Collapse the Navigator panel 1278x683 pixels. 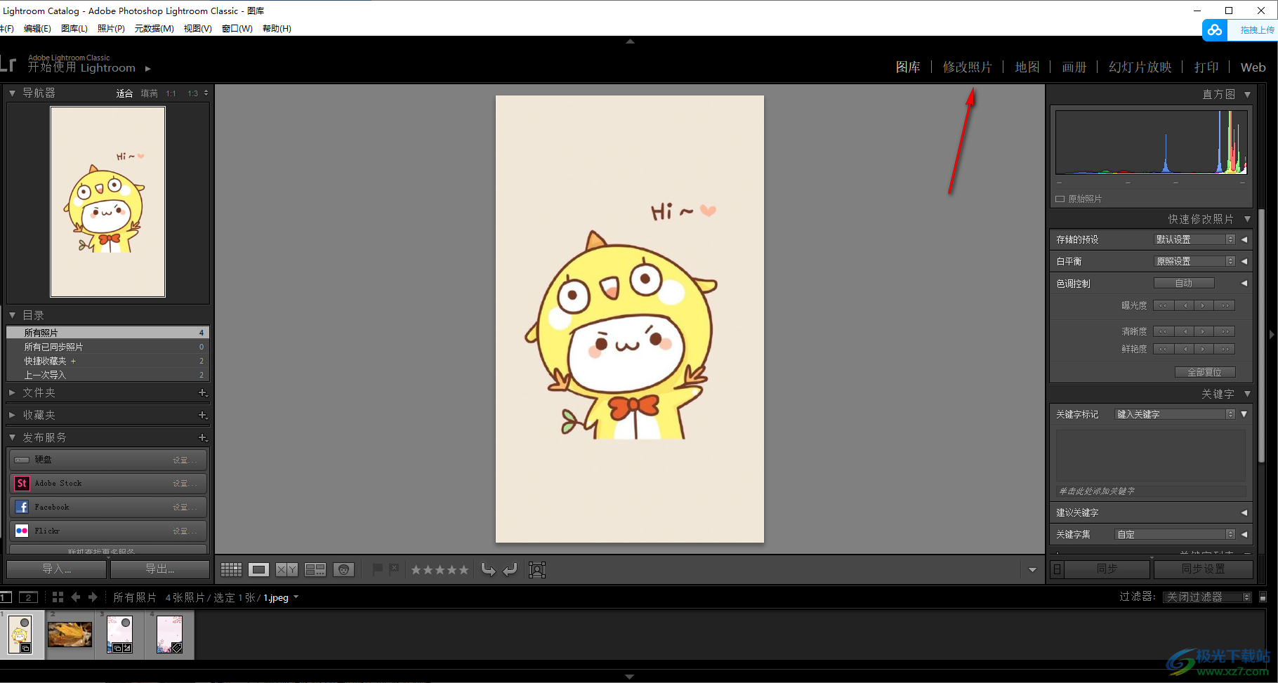click(12, 93)
